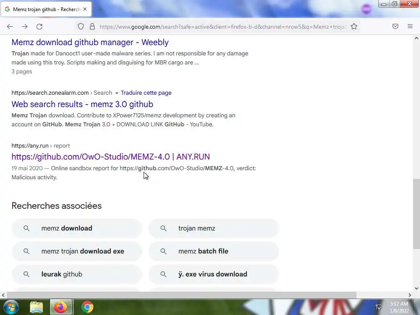420x315 pixels.
Task: Select the Memz trojan github tab
Action: click(46, 9)
